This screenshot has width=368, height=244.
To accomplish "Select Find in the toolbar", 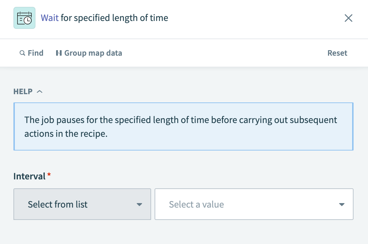I will (31, 53).
